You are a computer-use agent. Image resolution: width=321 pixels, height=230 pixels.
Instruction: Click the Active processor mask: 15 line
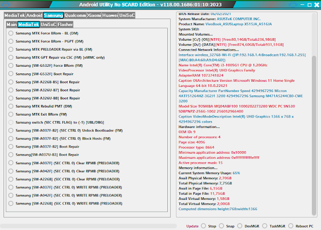click(x=200, y=163)
